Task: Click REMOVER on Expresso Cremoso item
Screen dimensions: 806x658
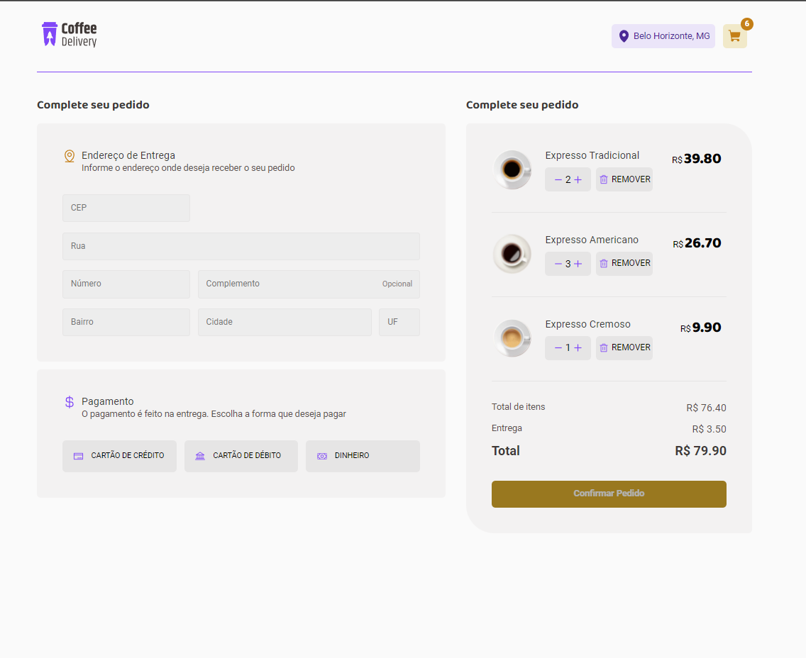Action: (x=624, y=347)
